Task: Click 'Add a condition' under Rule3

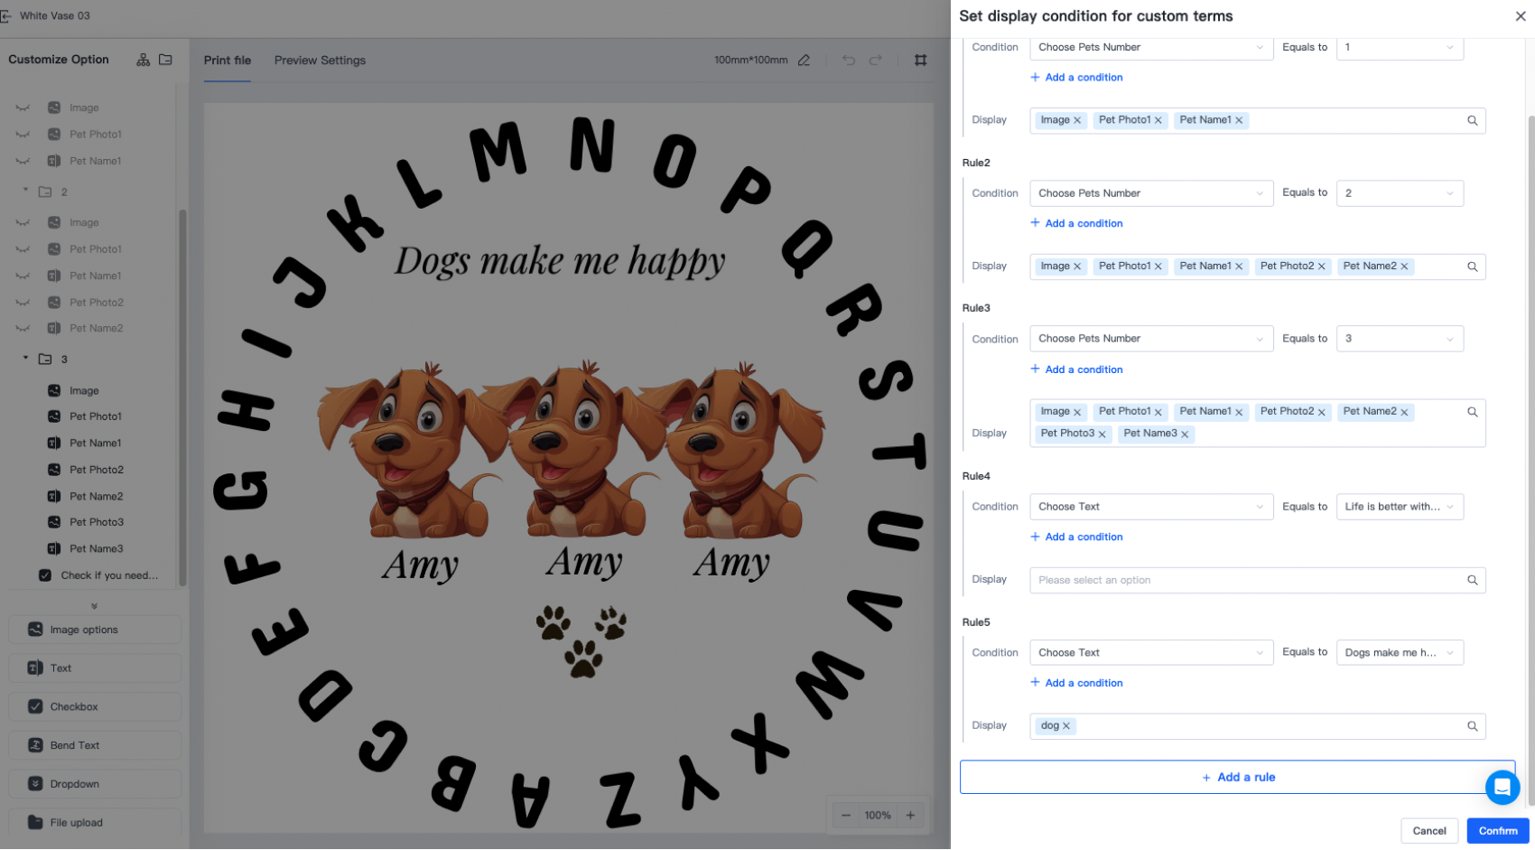Action: click(1076, 369)
